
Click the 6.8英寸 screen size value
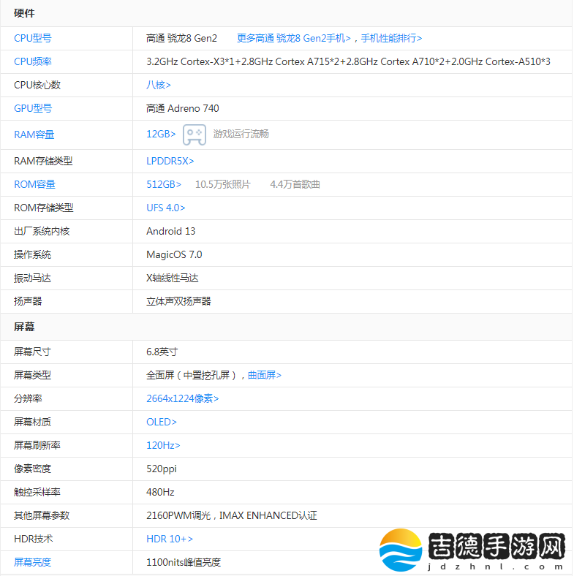pos(162,352)
